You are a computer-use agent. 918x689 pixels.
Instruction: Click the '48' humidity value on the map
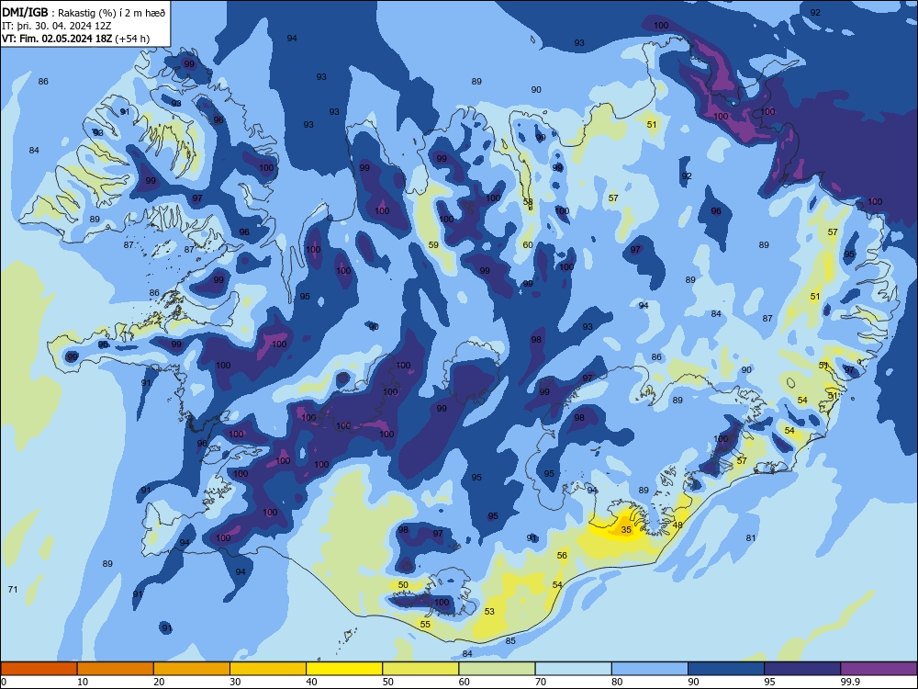[677, 525]
